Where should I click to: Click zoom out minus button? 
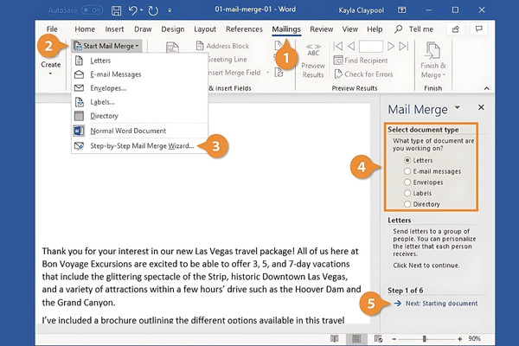click(x=394, y=339)
